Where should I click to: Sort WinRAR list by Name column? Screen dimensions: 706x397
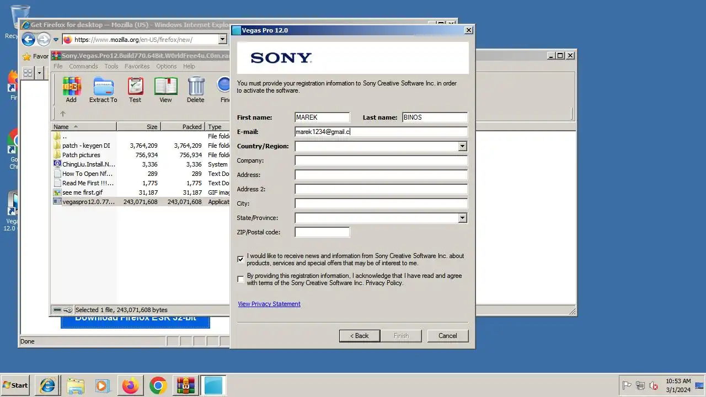[x=84, y=127]
